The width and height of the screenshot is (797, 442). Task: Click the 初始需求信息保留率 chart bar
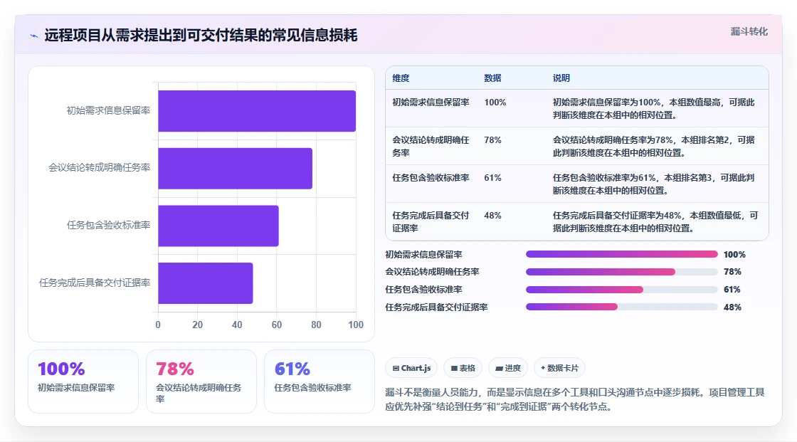257,111
